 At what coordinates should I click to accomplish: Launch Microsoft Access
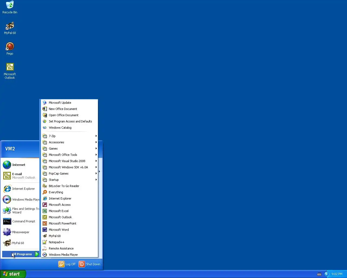pyautogui.click(x=69, y=205)
